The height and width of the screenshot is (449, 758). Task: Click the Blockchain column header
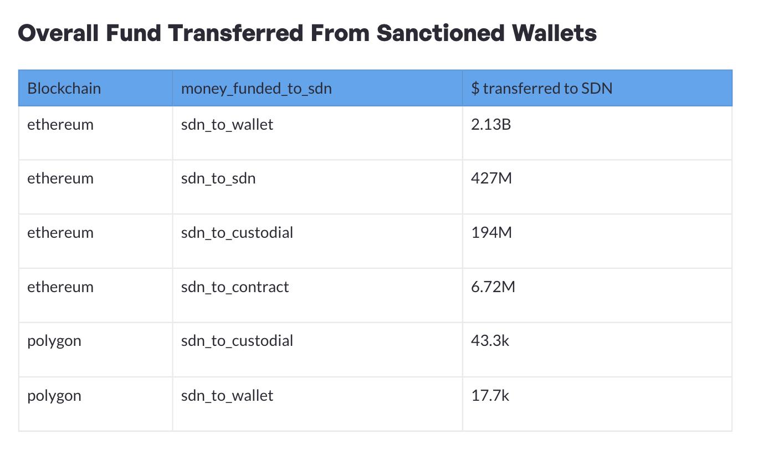(x=64, y=89)
